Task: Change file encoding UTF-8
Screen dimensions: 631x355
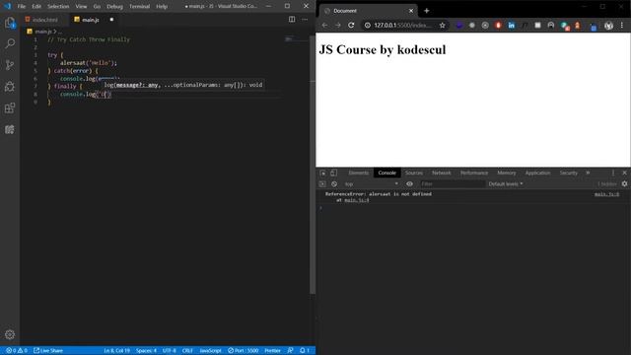Action: pos(170,351)
